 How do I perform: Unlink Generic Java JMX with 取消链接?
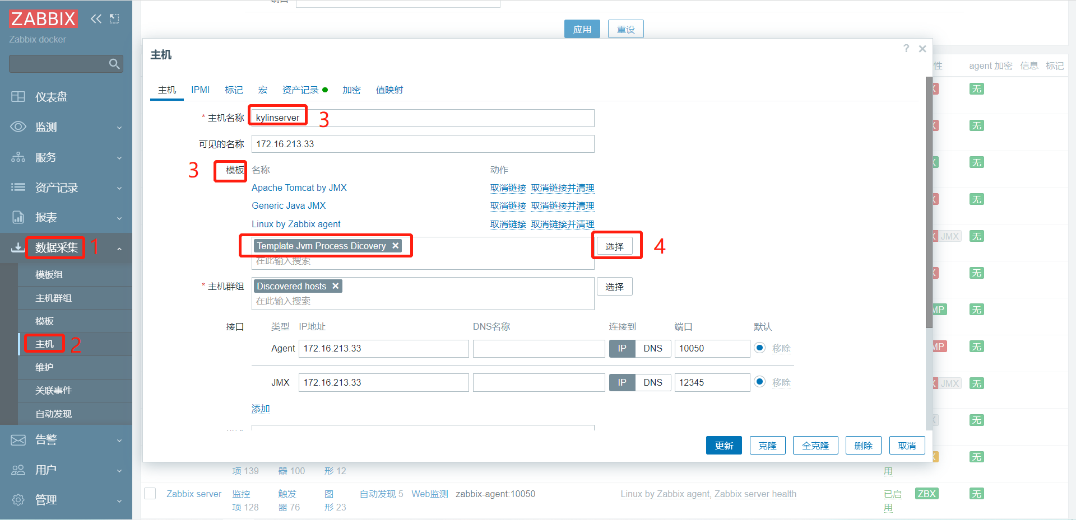click(508, 206)
